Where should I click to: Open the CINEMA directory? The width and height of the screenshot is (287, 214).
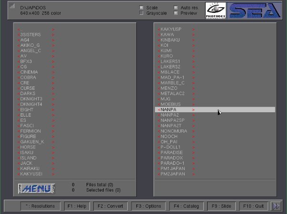[x=29, y=72]
